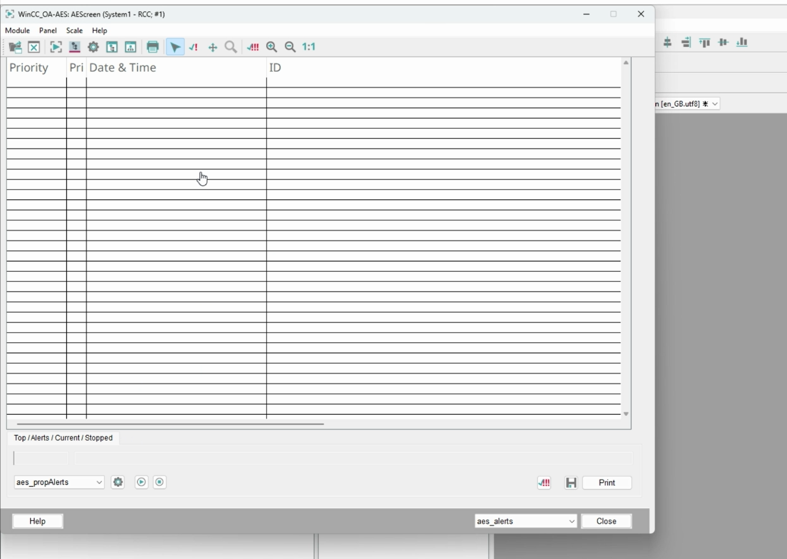The height and width of the screenshot is (559, 787).
Task: Expand the aes_propAlerts dropdown
Action: pyautogui.click(x=99, y=482)
